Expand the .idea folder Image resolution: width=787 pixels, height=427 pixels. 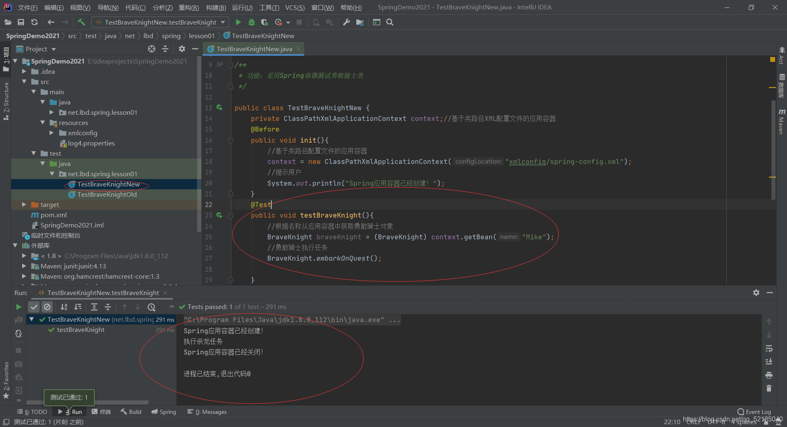click(x=24, y=71)
